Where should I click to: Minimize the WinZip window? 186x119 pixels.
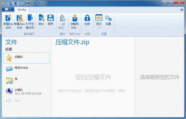[x=165, y=2]
